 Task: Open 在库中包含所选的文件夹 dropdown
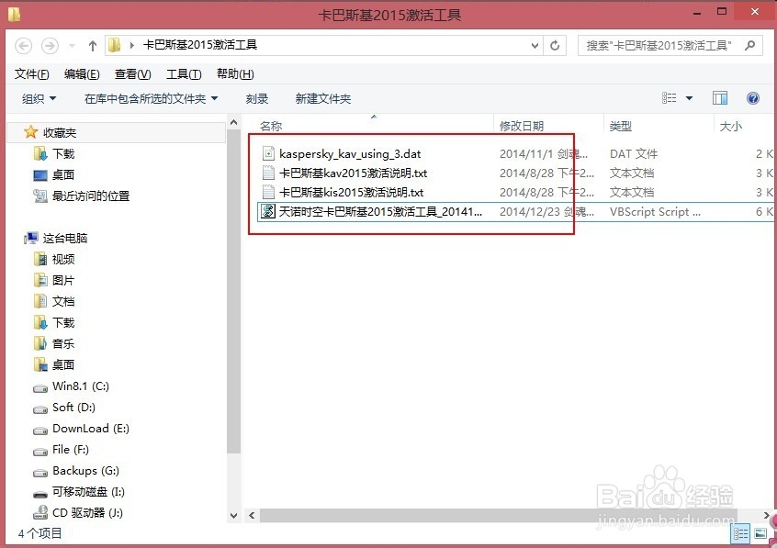click(x=152, y=98)
